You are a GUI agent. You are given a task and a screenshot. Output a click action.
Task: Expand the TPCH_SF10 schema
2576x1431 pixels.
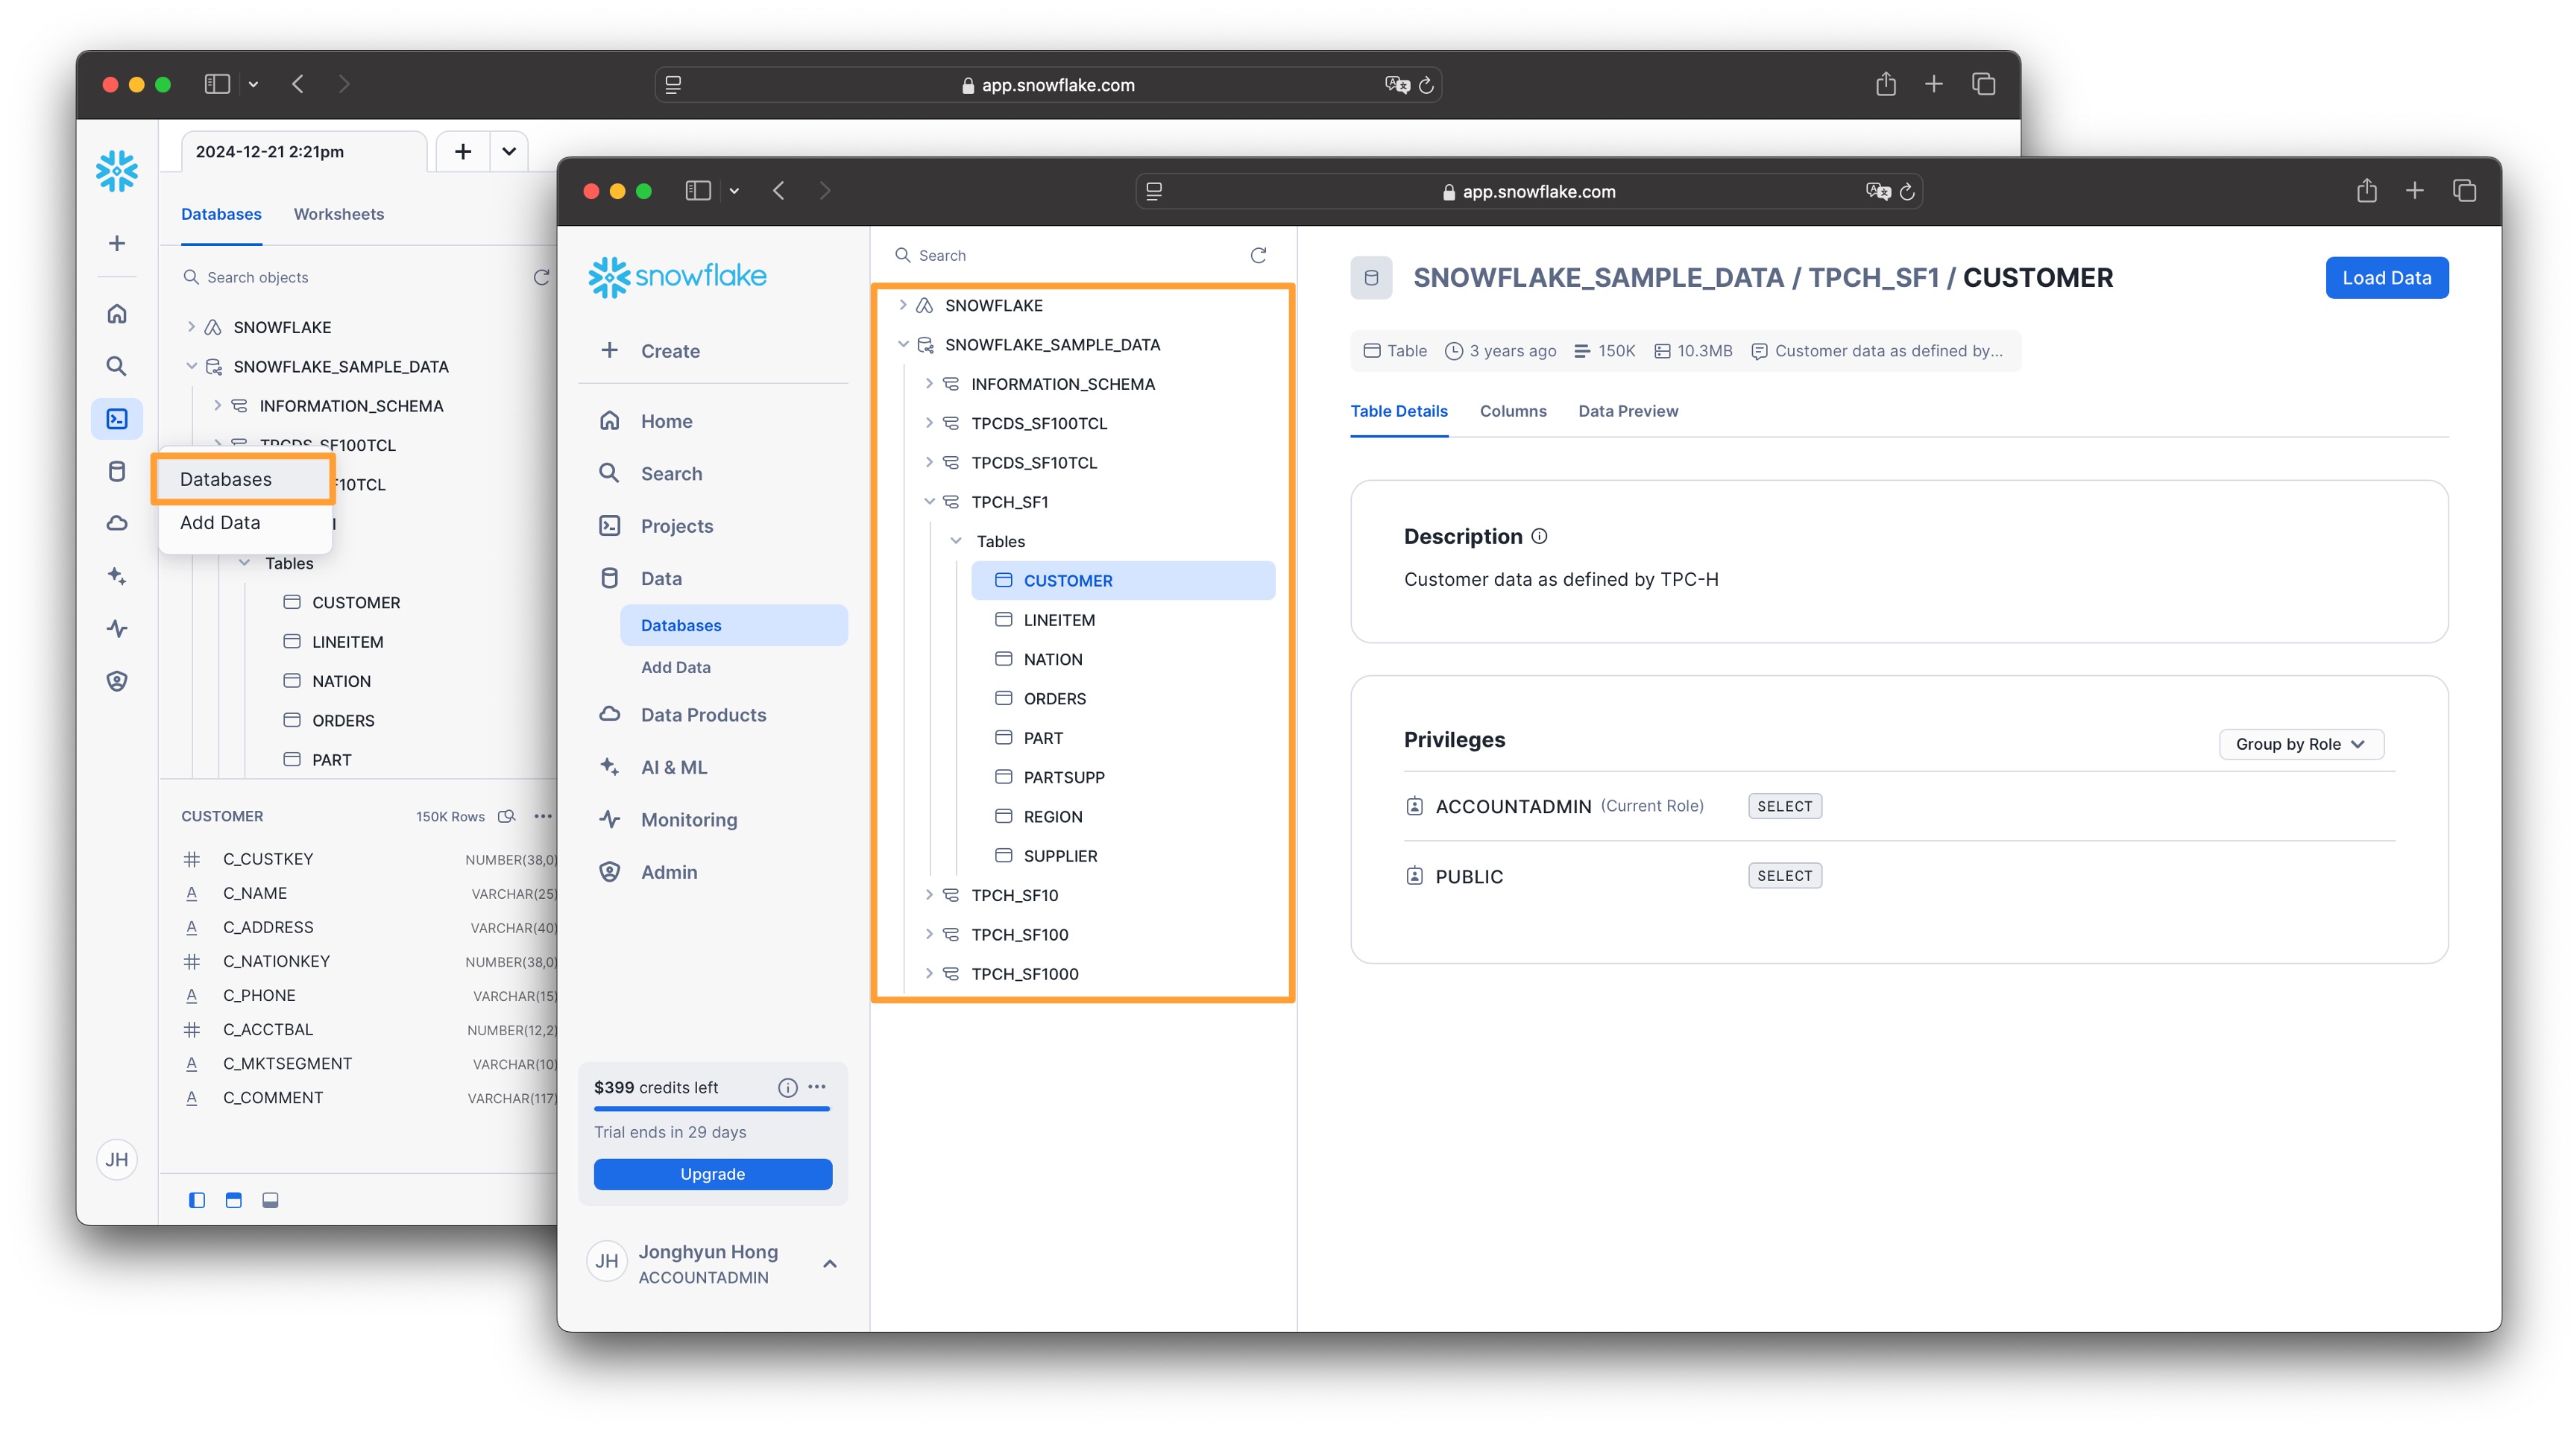pos(929,895)
